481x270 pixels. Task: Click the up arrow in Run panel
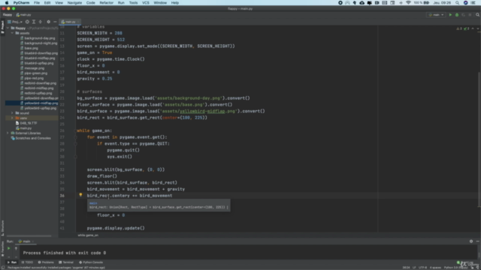tap(16, 248)
